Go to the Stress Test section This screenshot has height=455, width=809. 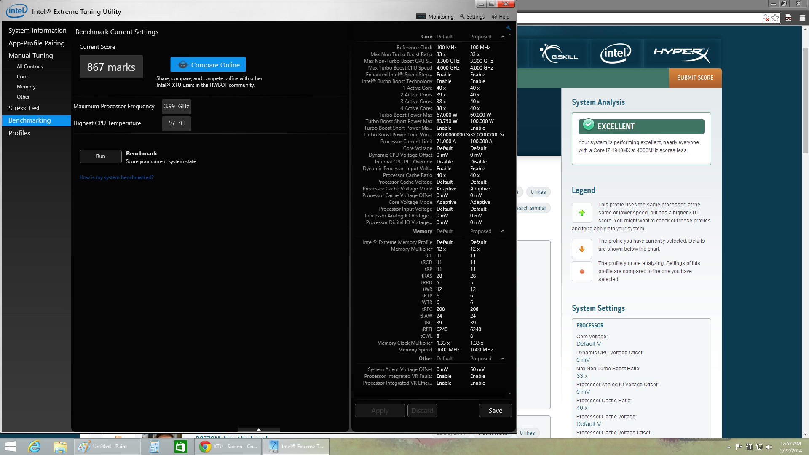24,108
